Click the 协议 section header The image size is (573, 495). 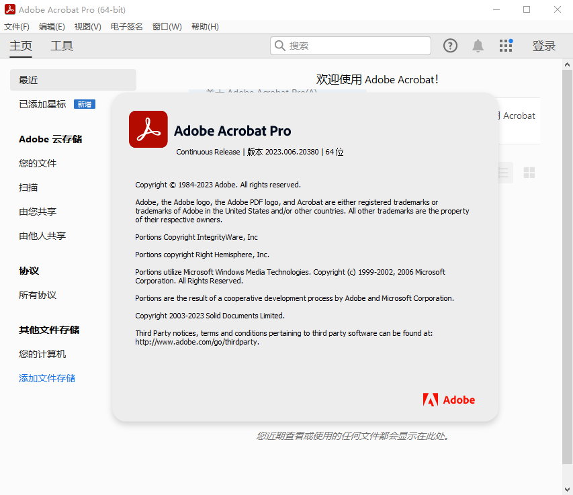[29, 271]
